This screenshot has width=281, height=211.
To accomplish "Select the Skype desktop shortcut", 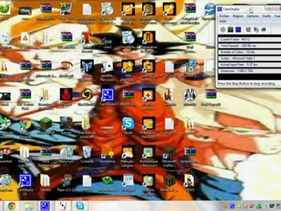I will [128, 126].
